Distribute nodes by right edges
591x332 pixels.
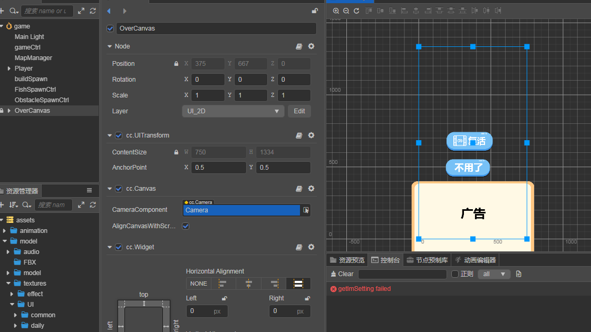click(x=498, y=11)
